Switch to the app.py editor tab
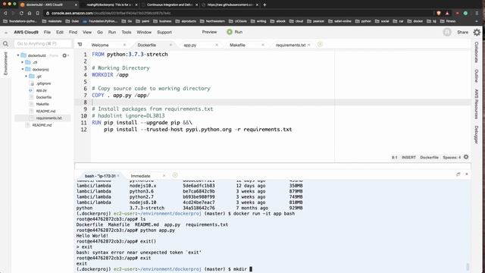485x273 pixels. tap(190, 45)
